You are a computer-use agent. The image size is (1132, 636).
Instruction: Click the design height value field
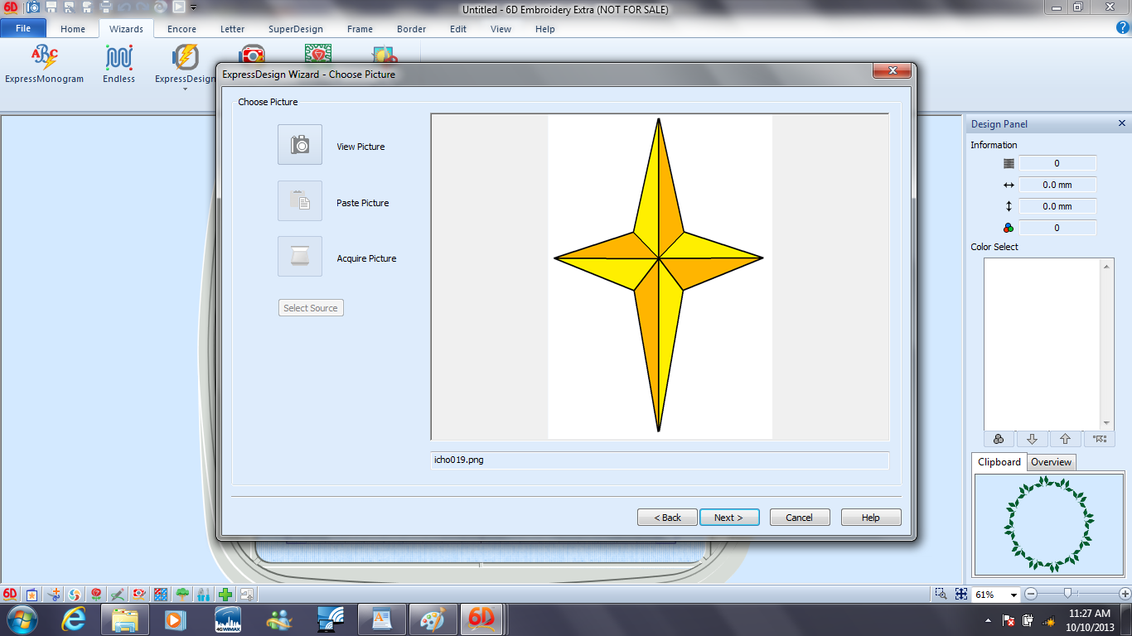(x=1057, y=206)
